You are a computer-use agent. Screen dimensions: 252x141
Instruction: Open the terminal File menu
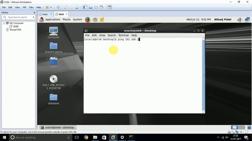[x=87, y=35]
